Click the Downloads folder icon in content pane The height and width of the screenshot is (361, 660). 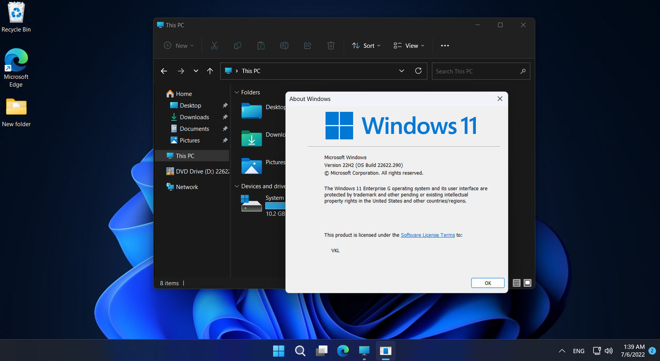click(252, 138)
